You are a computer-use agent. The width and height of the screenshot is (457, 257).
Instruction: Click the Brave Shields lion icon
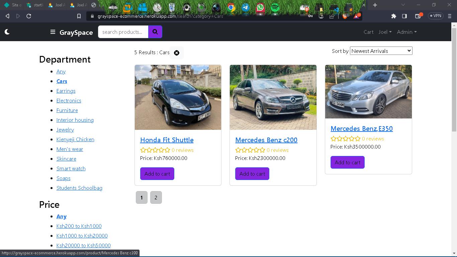[x=345, y=16]
